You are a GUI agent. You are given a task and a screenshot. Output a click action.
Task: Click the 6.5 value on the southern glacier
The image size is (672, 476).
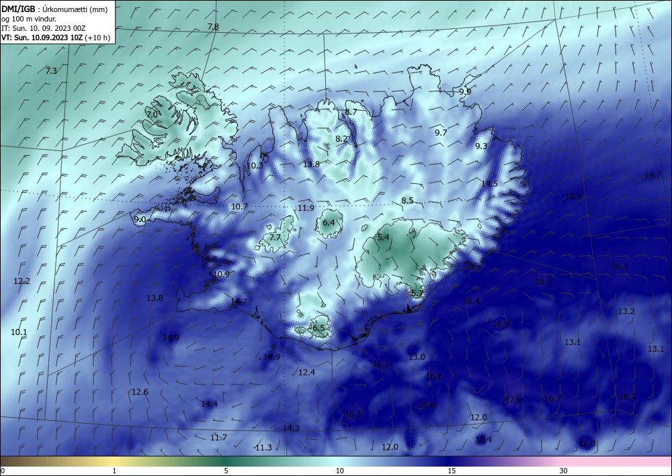319,328
